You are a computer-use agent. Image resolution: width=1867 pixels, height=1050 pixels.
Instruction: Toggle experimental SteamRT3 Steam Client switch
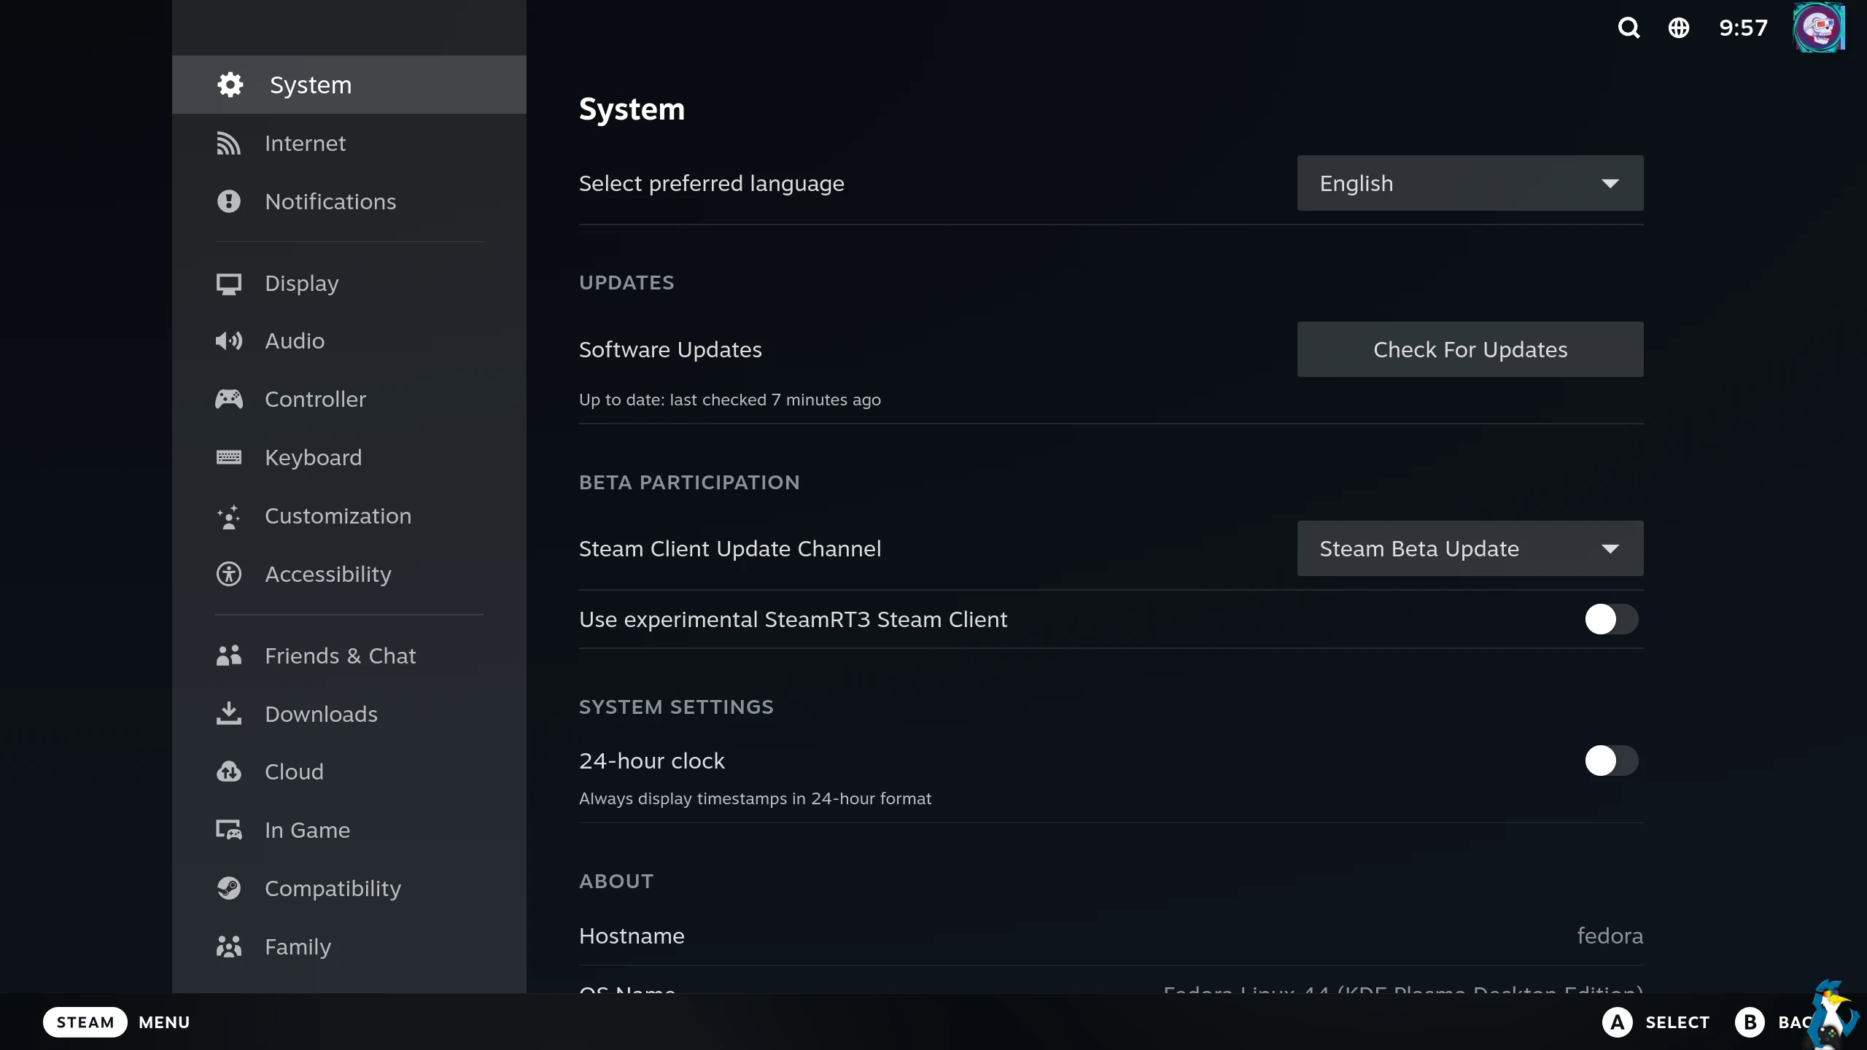point(1611,619)
